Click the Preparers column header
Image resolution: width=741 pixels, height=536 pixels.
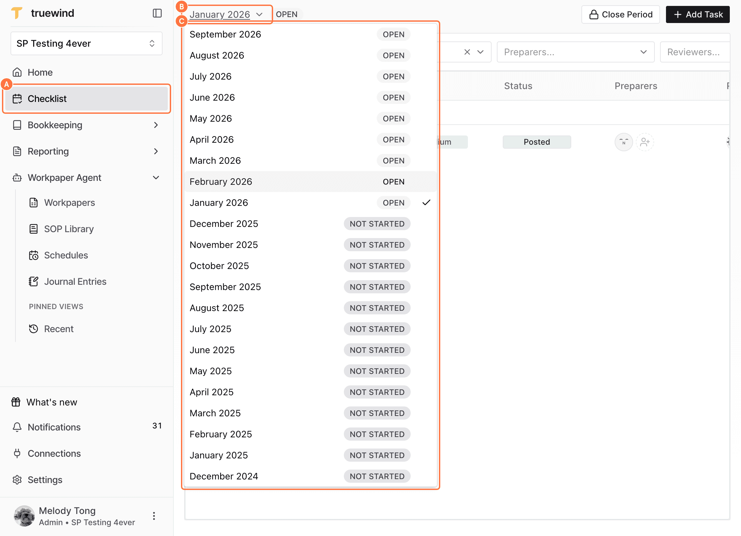pyautogui.click(x=636, y=86)
